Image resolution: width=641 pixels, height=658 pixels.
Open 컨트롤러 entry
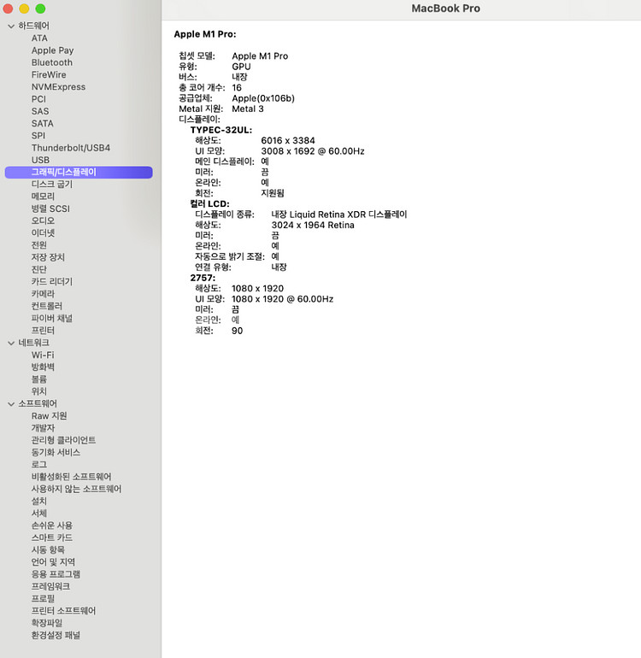click(47, 306)
